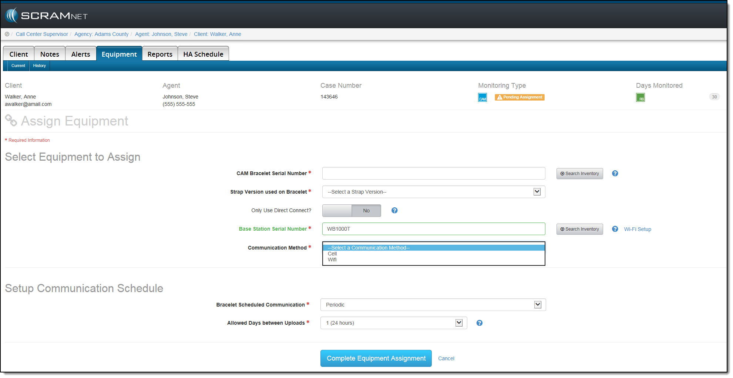Image resolution: width=733 pixels, height=378 pixels.
Task: Click the breadcrumb home circle icon
Action: coord(7,34)
